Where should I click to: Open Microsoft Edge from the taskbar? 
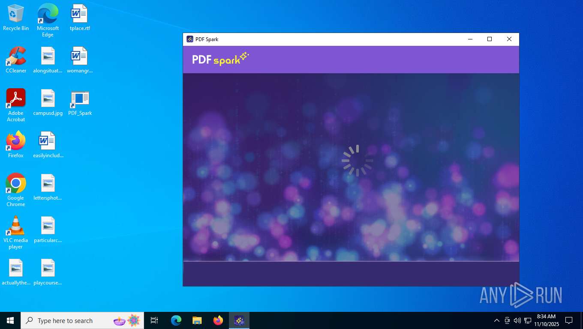(x=176, y=320)
